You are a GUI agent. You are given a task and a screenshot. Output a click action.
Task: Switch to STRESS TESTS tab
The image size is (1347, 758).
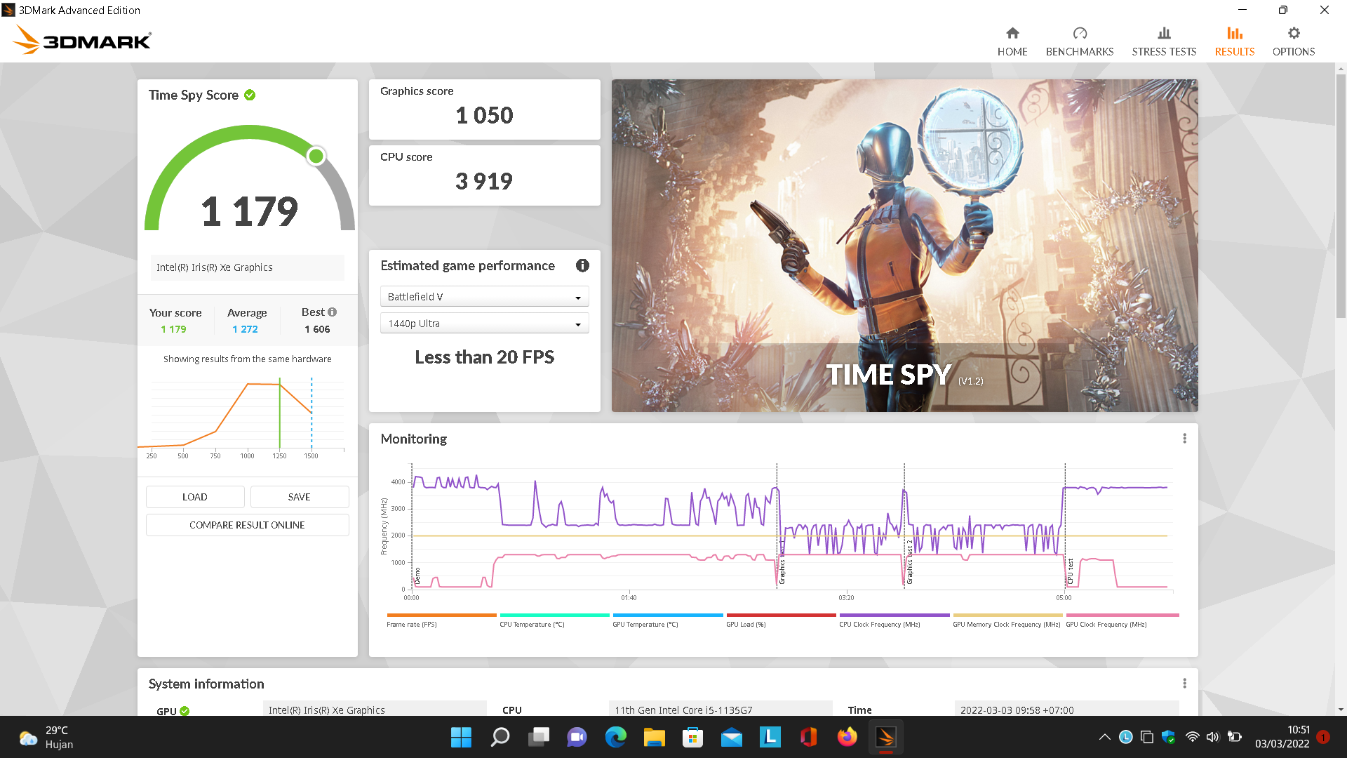(1164, 41)
